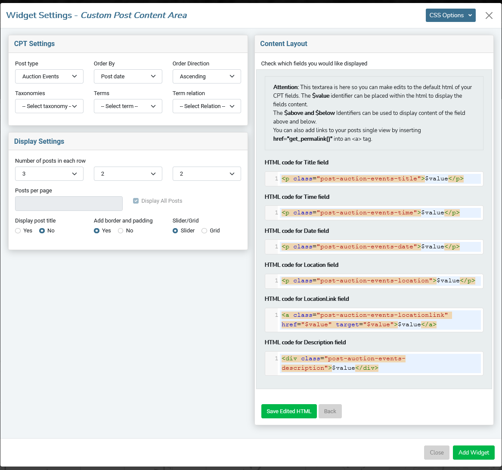Click the CPT Settings panel heading

pyautogui.click(x=34, y=44)
